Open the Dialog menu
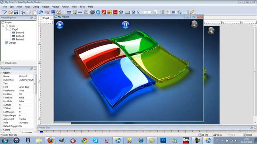Viewport: 257px width, 144px height. click(36, 7)
